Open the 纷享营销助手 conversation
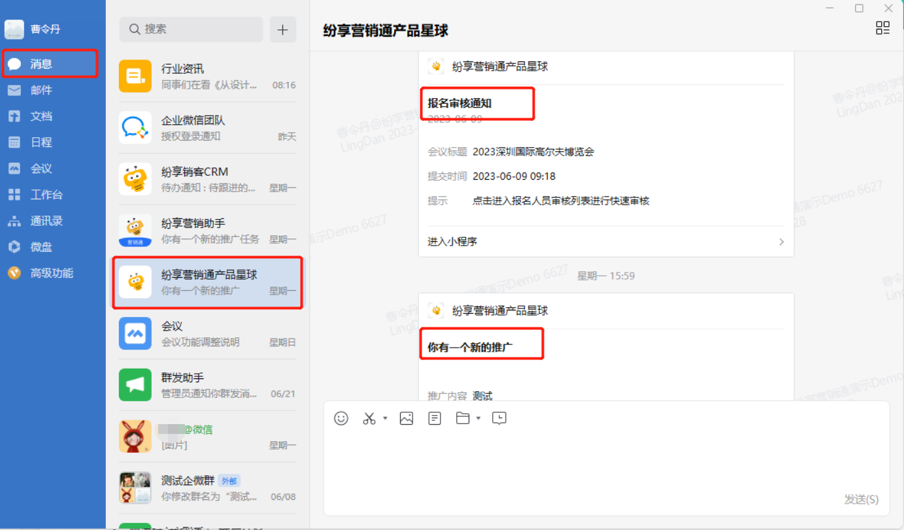Image resolution: width=904 pixels, height=530 pixels. [x=207, y=231]
